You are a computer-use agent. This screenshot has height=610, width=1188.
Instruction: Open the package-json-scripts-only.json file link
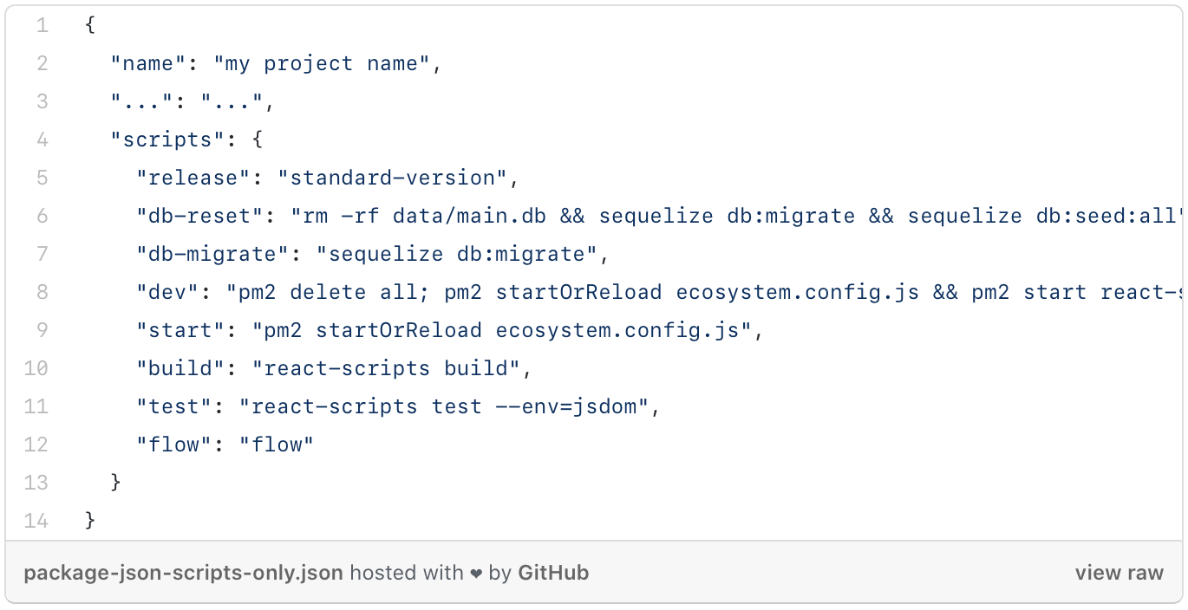click(183, 573)
